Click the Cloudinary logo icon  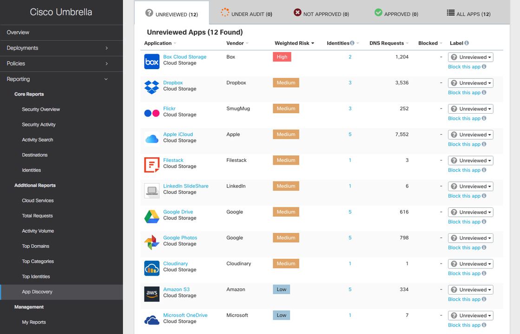pyautogui.click(x=151, y=268)
